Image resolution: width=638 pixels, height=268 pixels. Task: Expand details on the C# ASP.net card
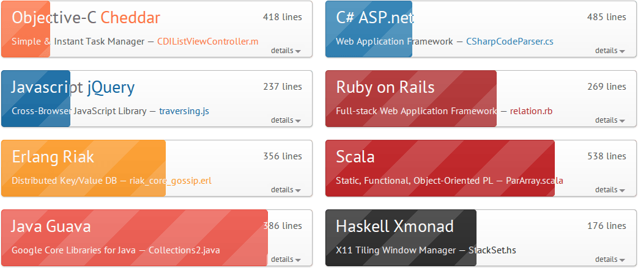pos(609,51)
